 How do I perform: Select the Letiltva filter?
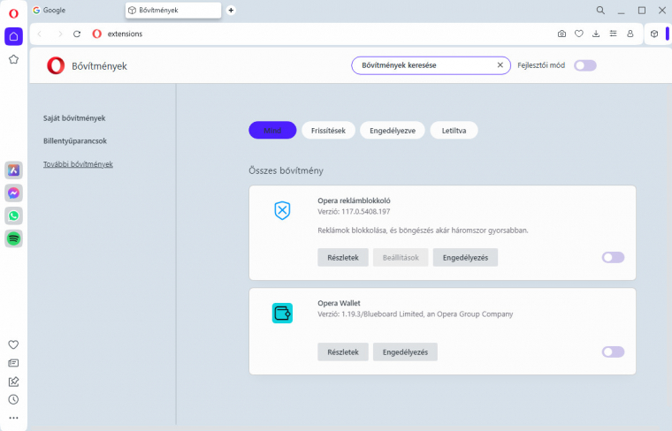[454, 130]
